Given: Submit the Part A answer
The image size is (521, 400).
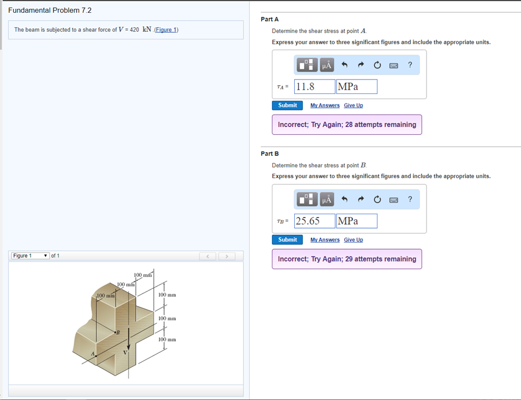Looking at the screenshot, I should coord(287,105).
